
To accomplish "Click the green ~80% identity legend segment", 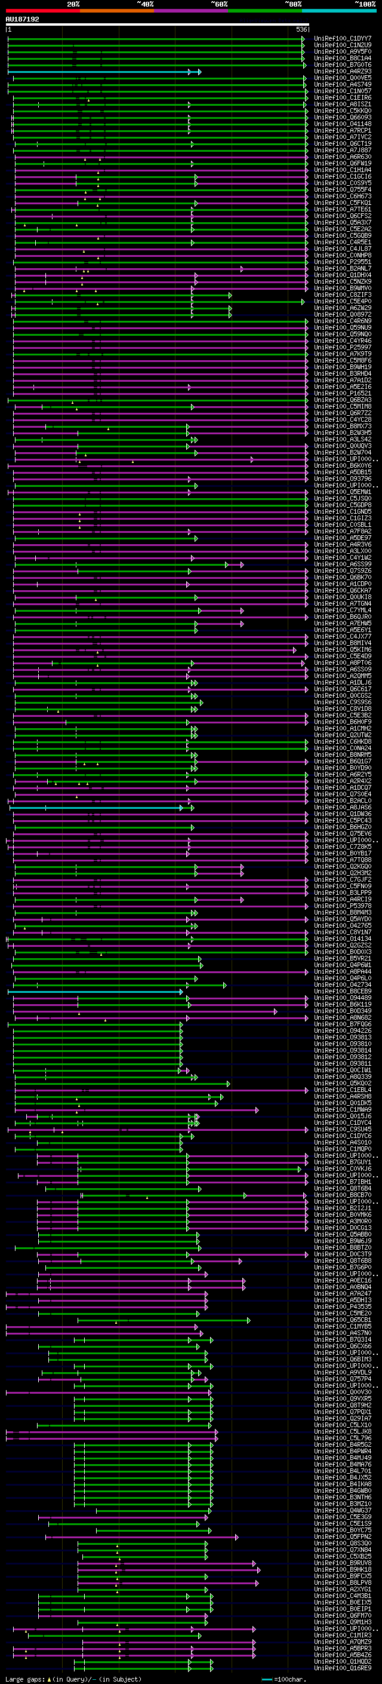I will (x=265, y=11).
